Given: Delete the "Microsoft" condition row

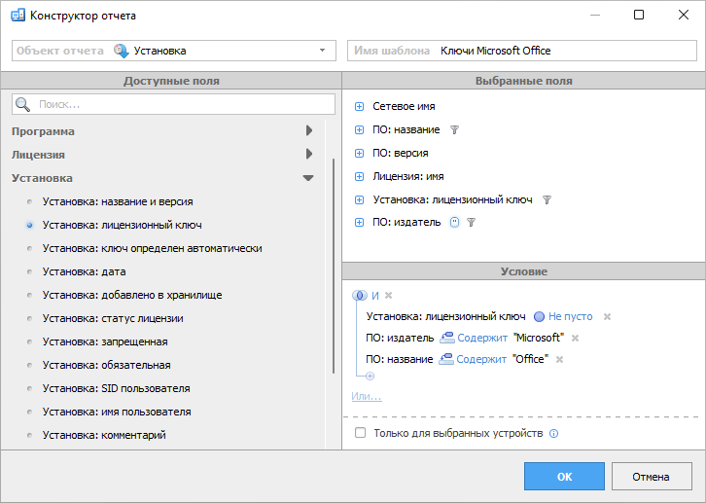Looking at the screenshot, I should 575,338.
